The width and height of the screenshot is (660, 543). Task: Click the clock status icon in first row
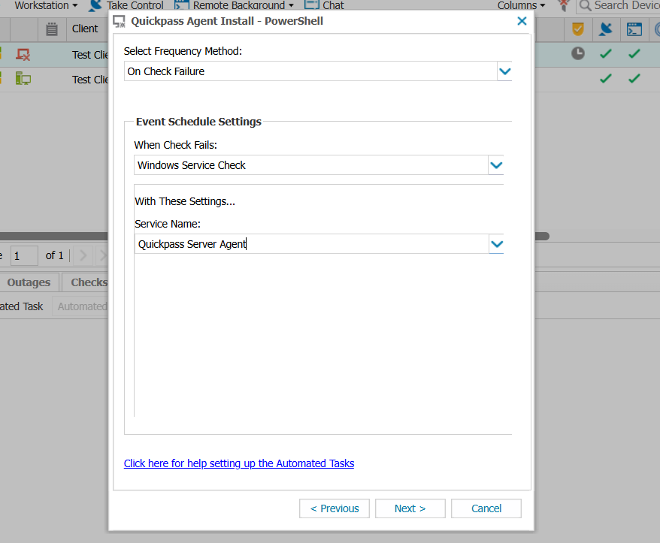tap(578, 53)
